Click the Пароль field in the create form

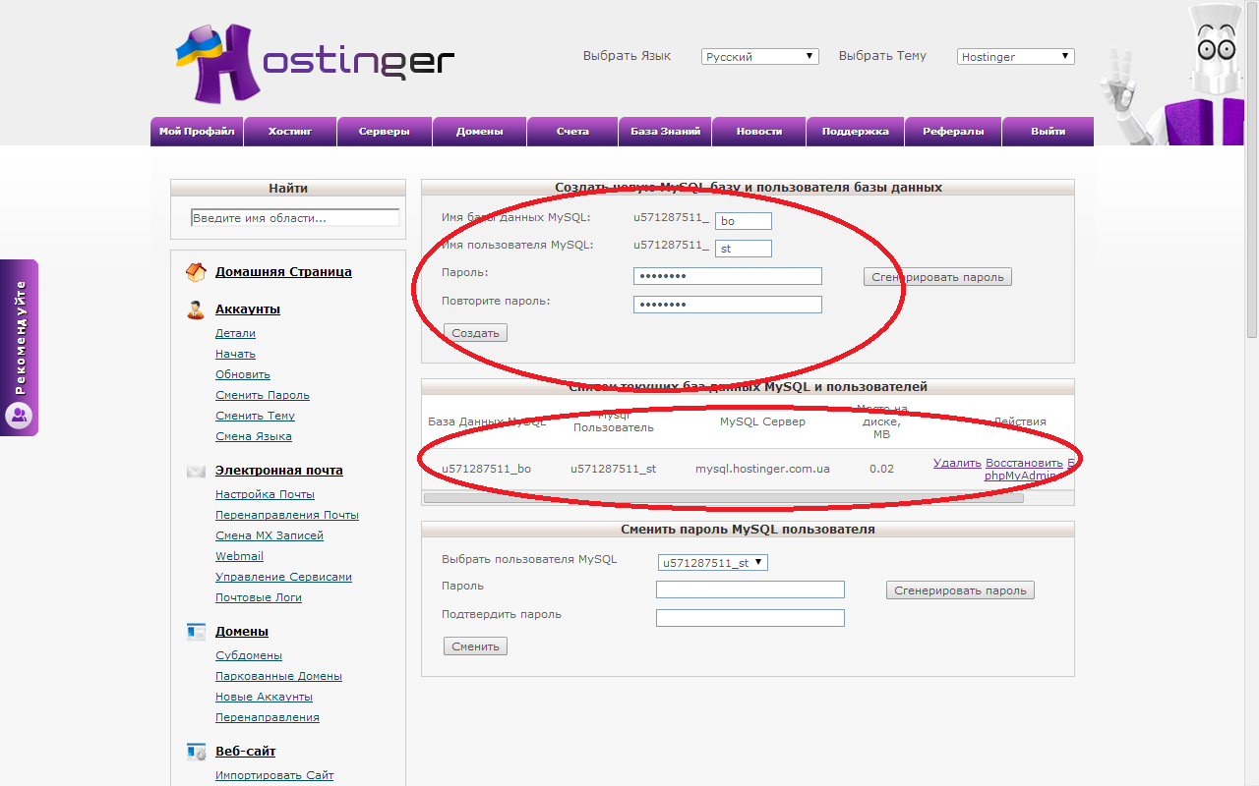pos(728,277)
